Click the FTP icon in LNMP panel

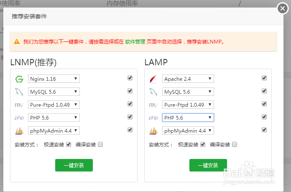coord(19,105)
